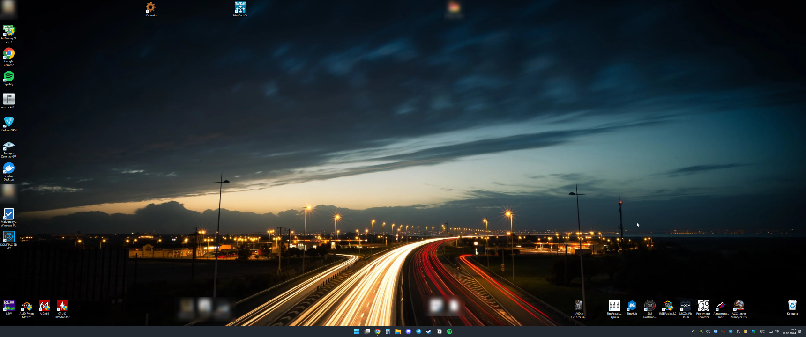Viewport: 806px width, 337px height.
Task: Select the Google Chrome desktop shortcut
Action: pyautogui.click(x=9, y=57)
